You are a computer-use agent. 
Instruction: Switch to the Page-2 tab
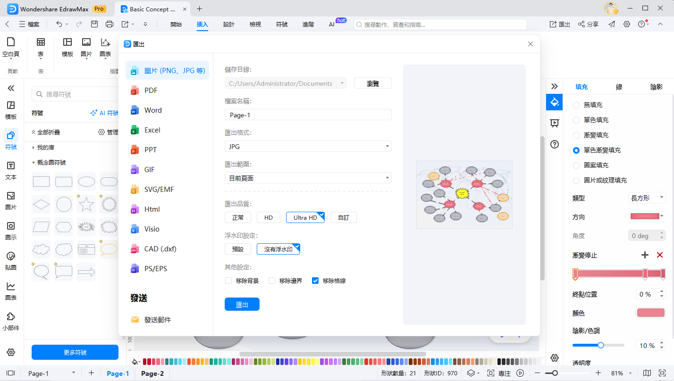click(x=152, y=373)
